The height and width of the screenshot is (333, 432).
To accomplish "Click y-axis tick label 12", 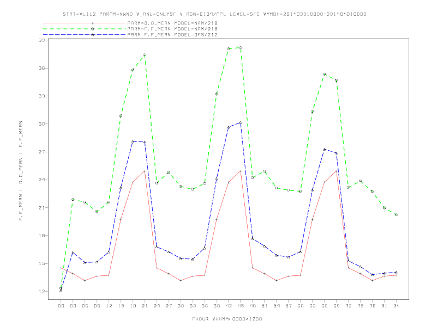I will pyautogui.click(x=42, y=292).
